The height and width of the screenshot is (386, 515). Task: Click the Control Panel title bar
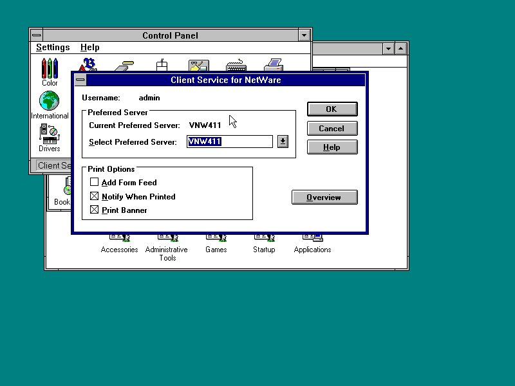tap(171, 35)
